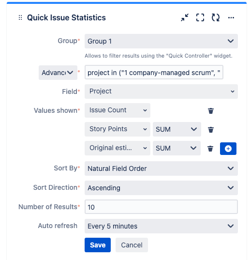The height and width of the screenshot is (260, 250).
Task: Open the Advanced query mode dropdown
Action: pos(58,73)
